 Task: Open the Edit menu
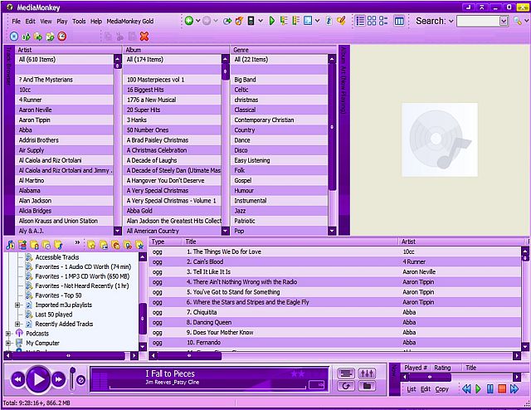point(30,21)
